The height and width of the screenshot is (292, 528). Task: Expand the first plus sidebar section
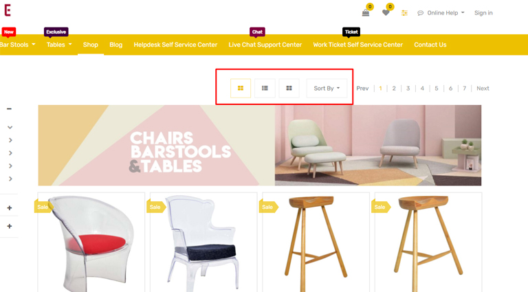coord(10,208)
